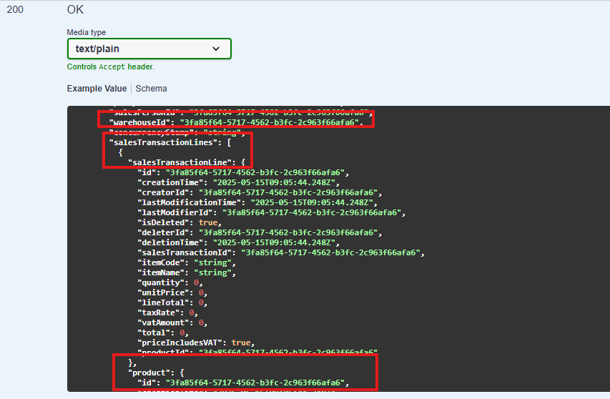Click the true value of "priceIncludesVAT"
610x399 pixels.
tap(242, 343)
